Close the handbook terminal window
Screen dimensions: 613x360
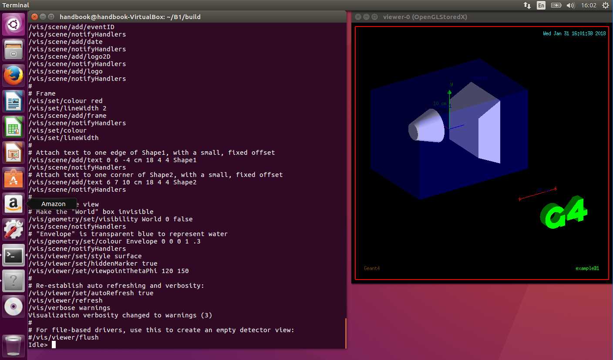click(x=35, y=17)
